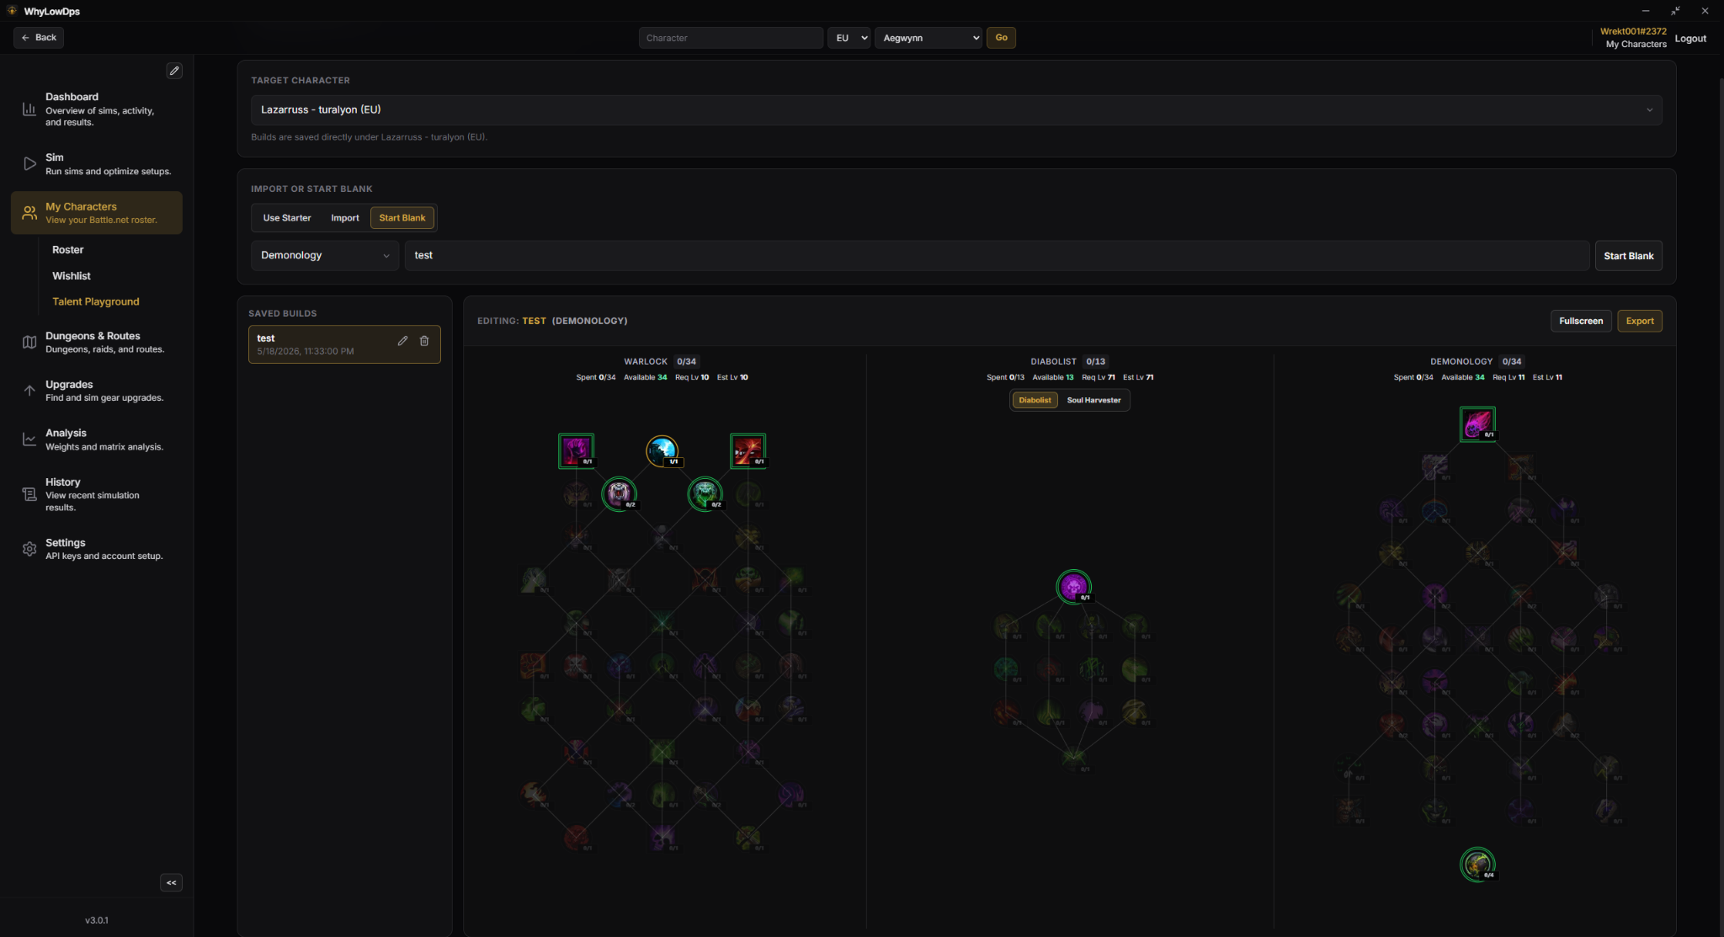Viewport: 1724px width, 937px height.
Task: Select the purple Diabolist keystone talent node
Action: pyautogui.click(x=1073, y=587)
